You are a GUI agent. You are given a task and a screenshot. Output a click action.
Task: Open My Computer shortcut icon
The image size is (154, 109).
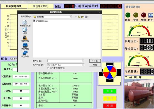(25, 45)
